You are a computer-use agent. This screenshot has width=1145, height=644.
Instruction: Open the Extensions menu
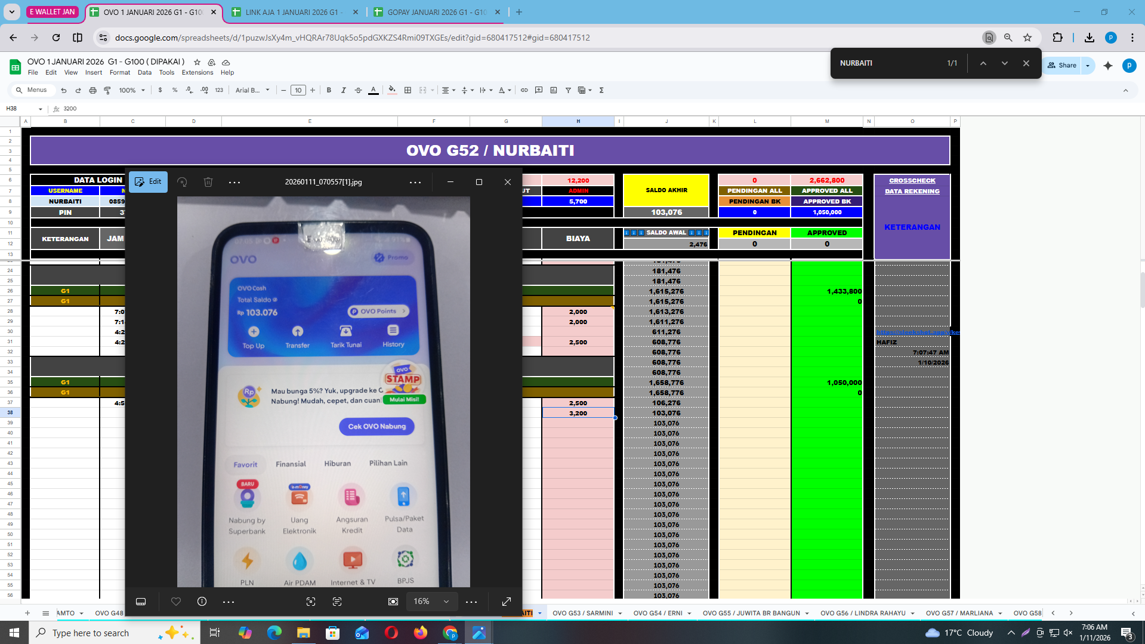[197, 72]
